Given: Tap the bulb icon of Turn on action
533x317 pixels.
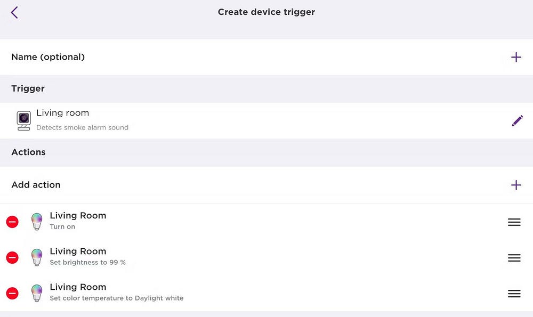Looking at the screenshot, I should [37, 222].
